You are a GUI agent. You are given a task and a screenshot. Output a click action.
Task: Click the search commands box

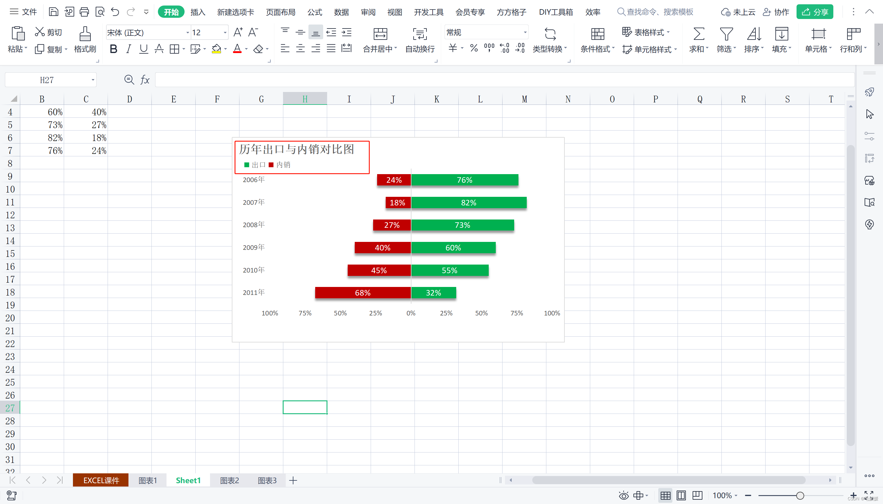[x=655, y=12]
